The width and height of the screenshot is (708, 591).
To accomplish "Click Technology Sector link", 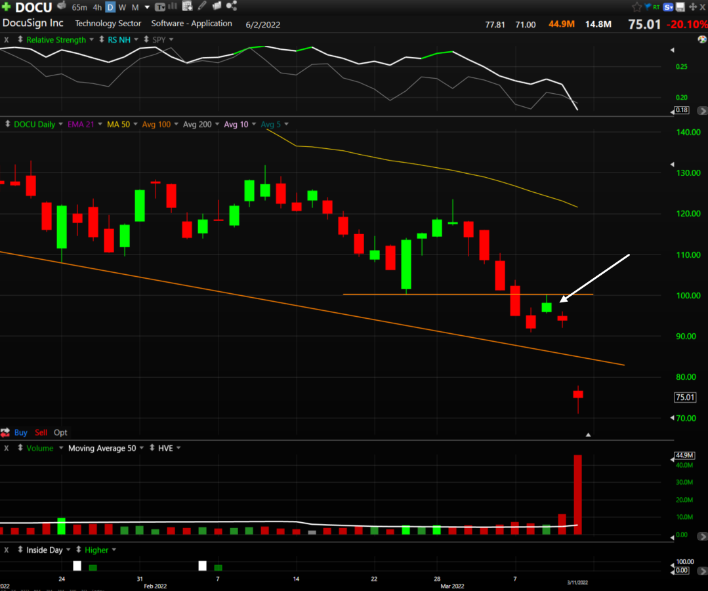I will (108, 24).
